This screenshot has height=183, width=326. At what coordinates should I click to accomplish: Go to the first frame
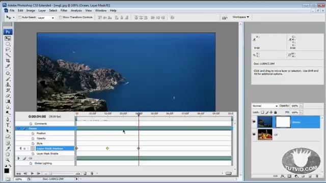click(x=18, y=173)
